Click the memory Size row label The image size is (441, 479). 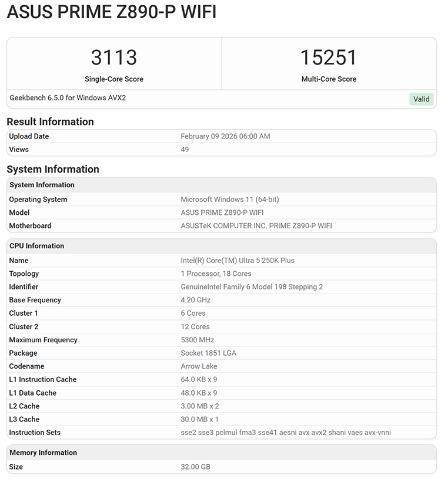click(16, 467)
